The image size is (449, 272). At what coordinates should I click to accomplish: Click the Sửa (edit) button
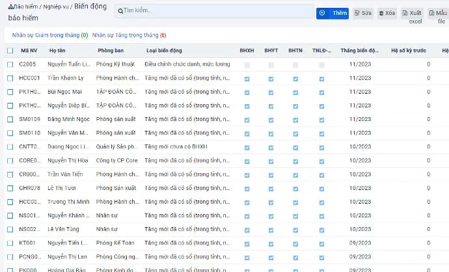click(x=363, y=13)
